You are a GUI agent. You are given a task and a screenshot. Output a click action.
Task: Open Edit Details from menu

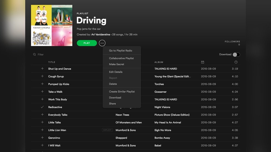116,72
